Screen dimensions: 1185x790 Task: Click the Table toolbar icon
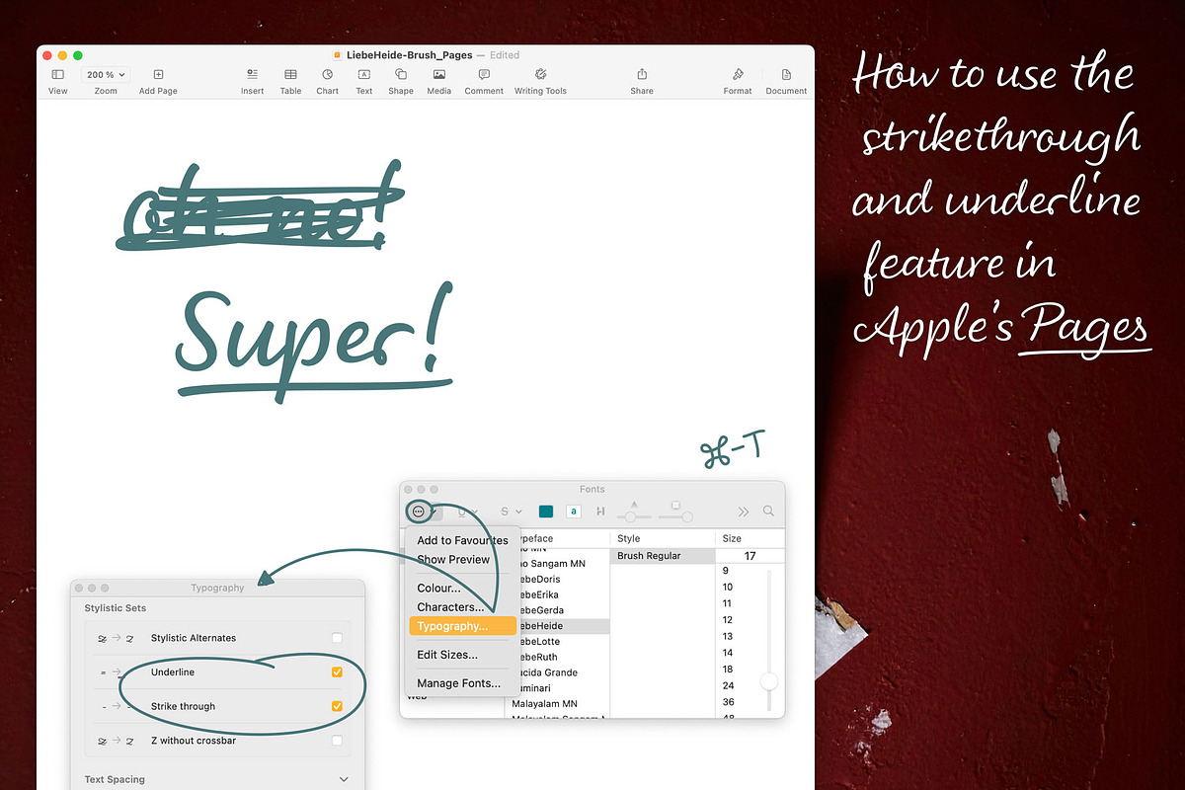click(290, 74)
